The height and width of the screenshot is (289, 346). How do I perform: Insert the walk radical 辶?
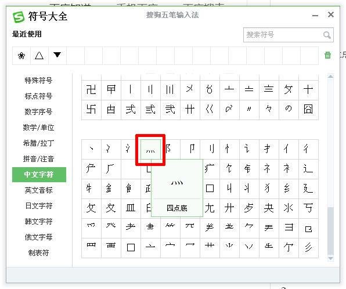pos(308,169)
